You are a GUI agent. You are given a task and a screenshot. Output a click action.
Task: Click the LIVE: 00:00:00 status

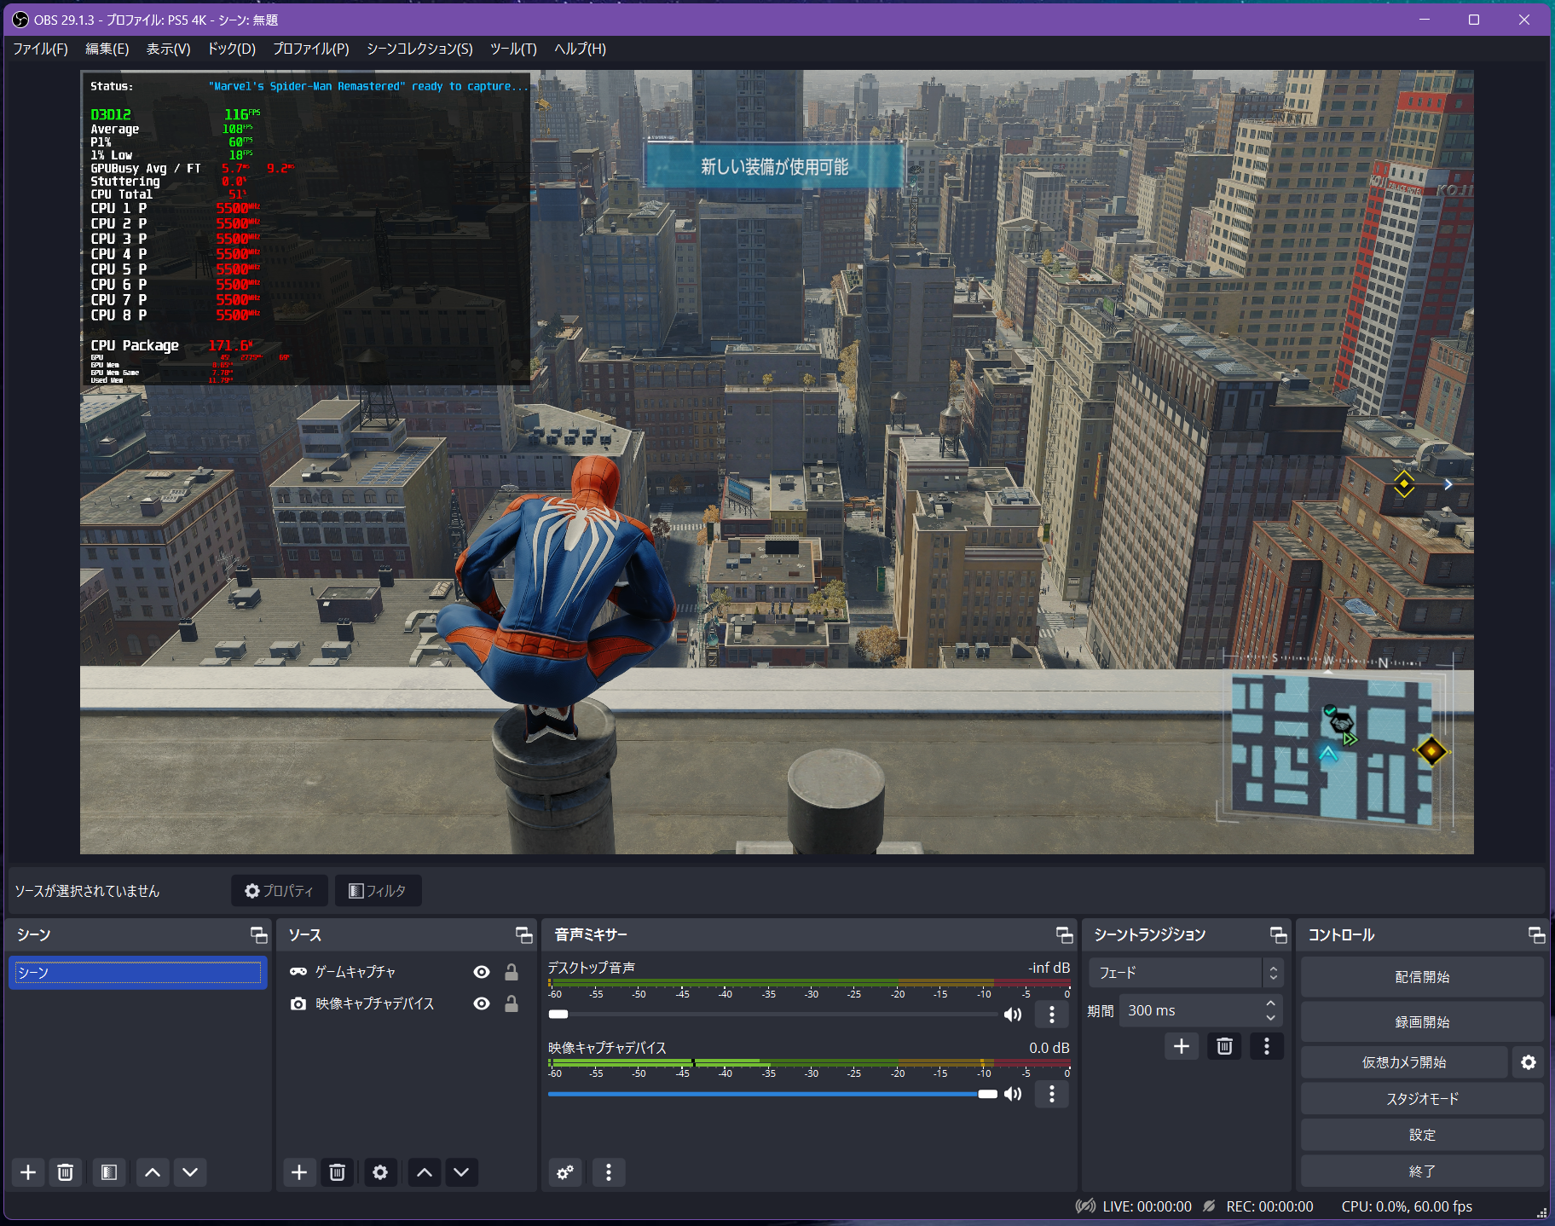pos(1147,1206)
